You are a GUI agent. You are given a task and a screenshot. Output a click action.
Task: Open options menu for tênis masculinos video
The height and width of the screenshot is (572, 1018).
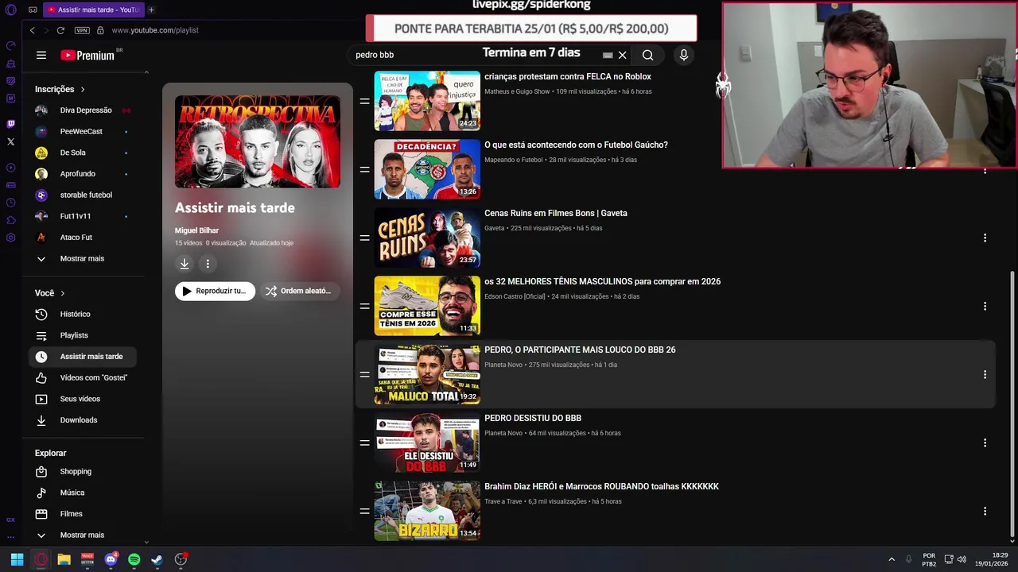click(x=985, y=306)
